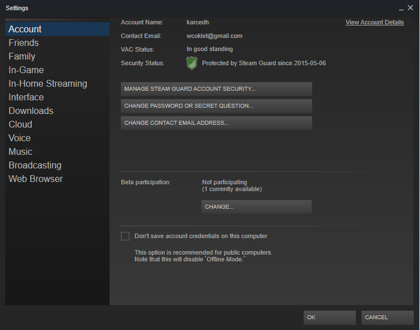Click the Settings window title

(x=17, y=8)
